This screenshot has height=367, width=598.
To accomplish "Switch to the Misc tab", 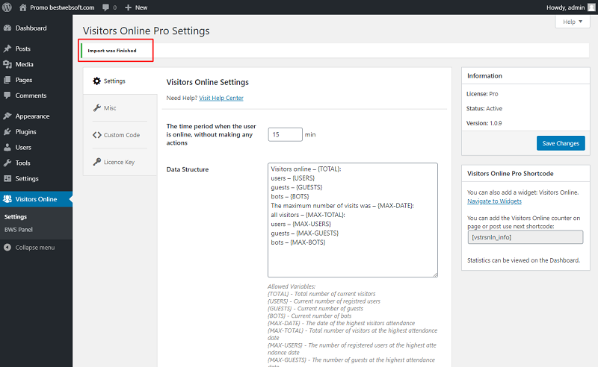I will pos(109,108).
